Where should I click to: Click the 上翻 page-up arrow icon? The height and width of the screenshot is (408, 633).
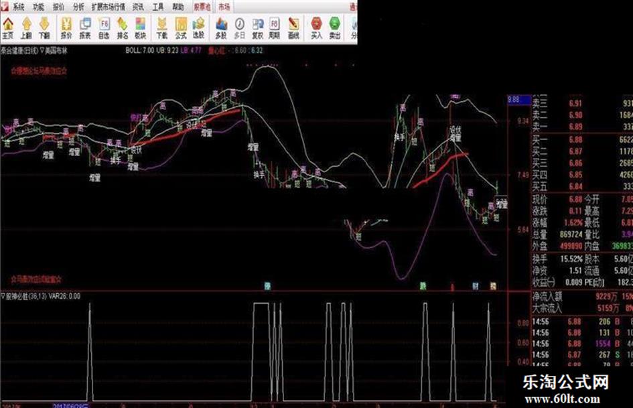[26, 28]
